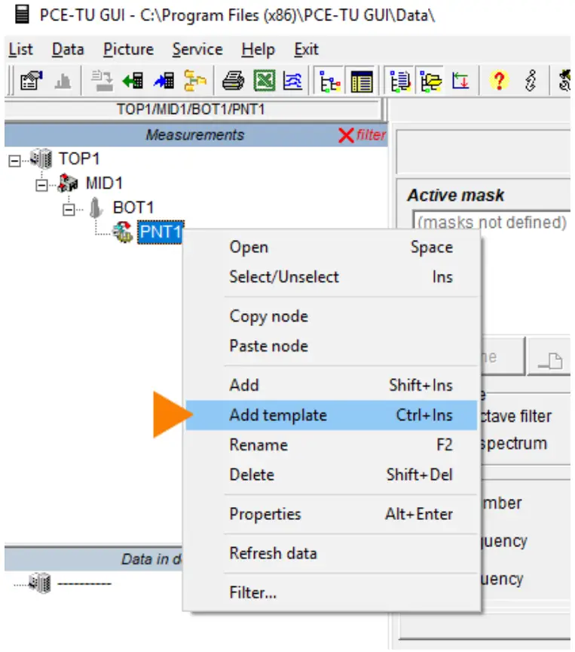Click the blue arrow device upload icon
Viewport: 575px width, 652px height.
pyautogui.click(x=164, y=81)
